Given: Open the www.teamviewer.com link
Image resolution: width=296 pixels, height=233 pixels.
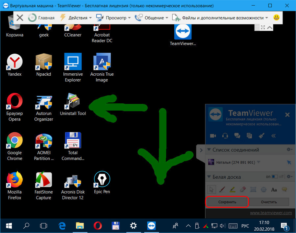Looking at the screenshot, I should click(271, 213).
